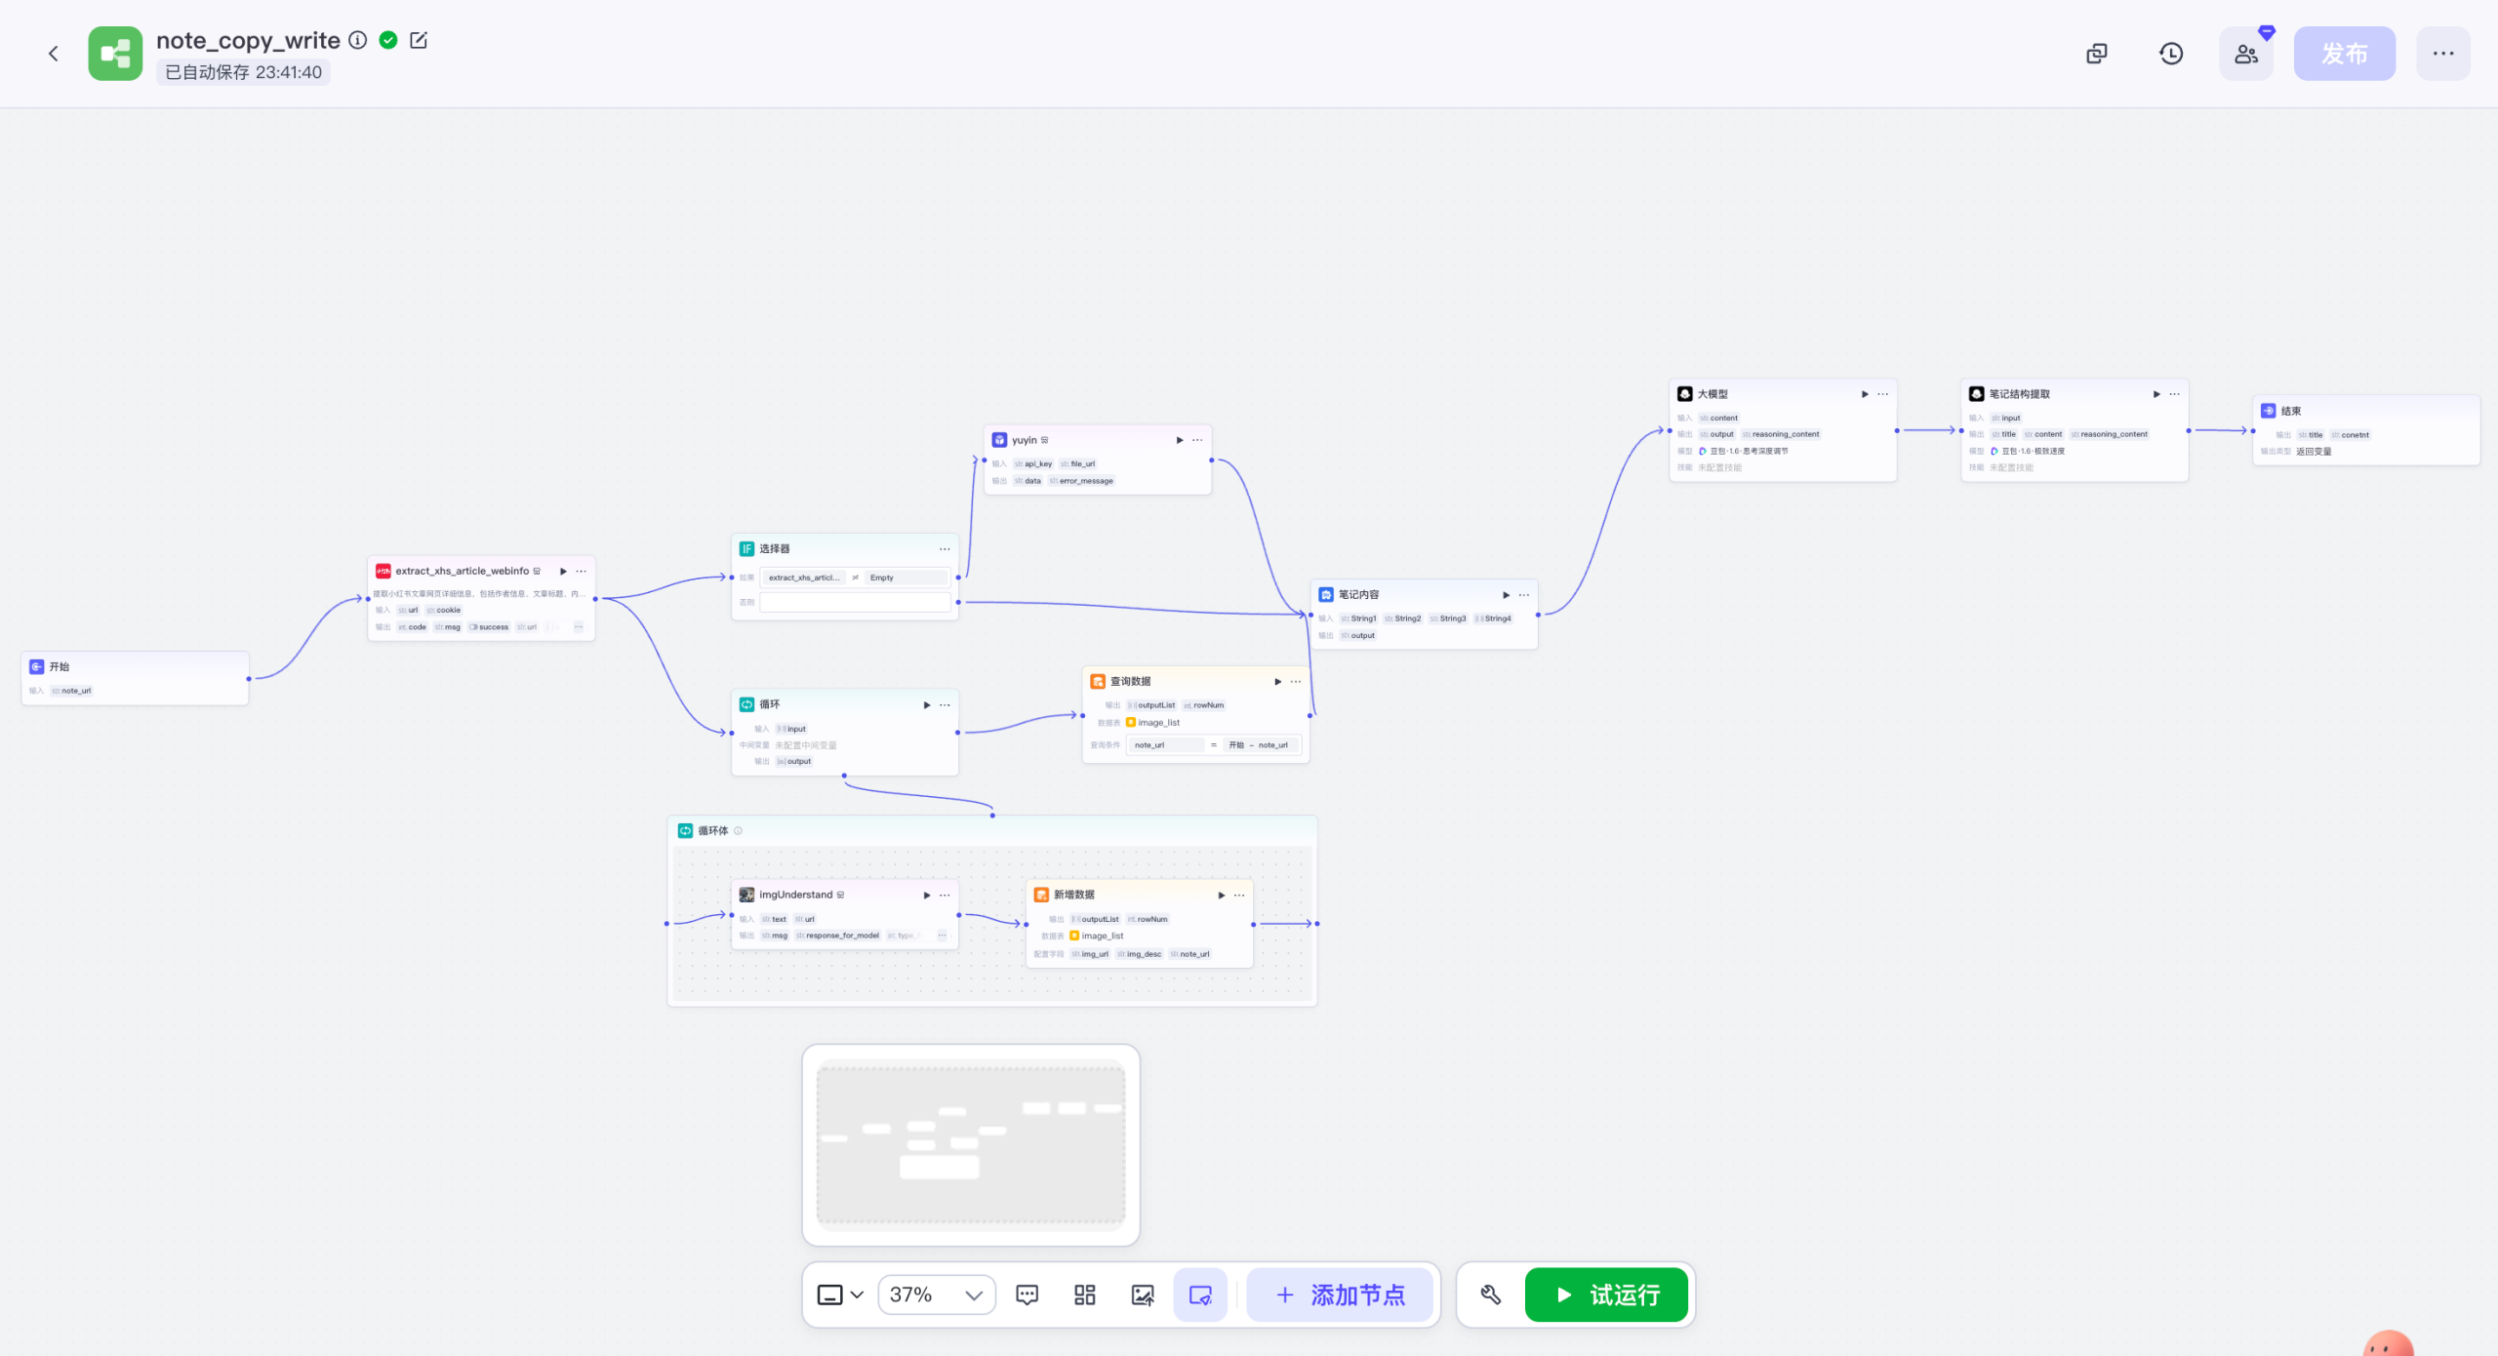Open the top-right more options menu
This screenshot has height=1356, width=2498.
(x=2443, y=54)
